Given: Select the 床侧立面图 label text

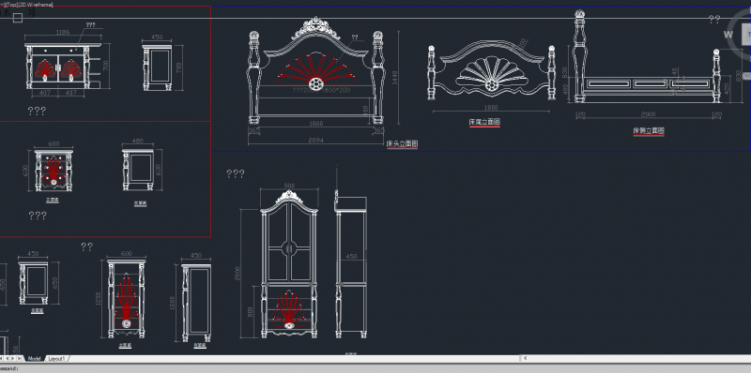Looking at the screenshot, I should pos(649,130).
